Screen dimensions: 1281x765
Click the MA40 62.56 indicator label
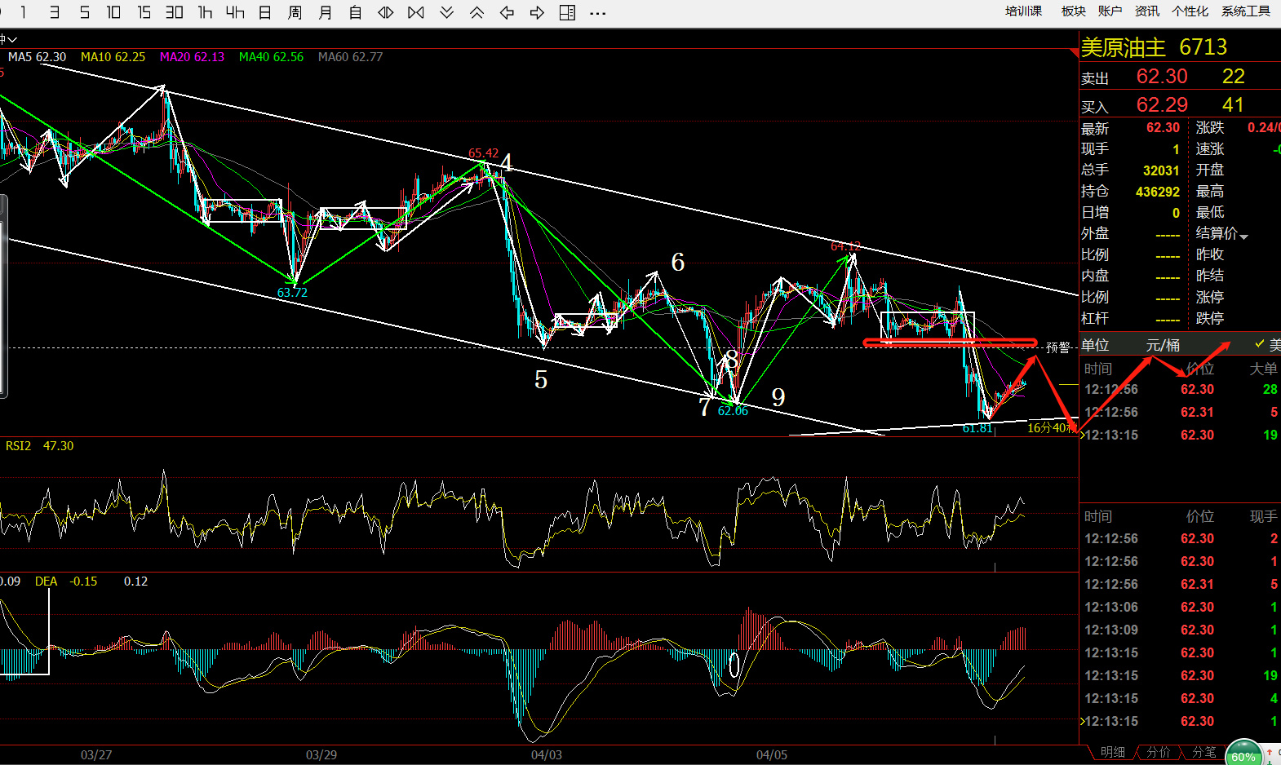click(271, 57)
